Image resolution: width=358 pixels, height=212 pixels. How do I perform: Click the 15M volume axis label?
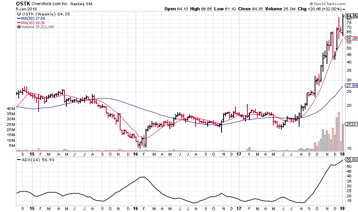point(12,135)
